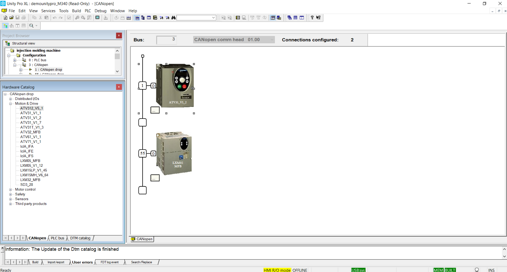Click the Copy icon in toolbar

[x=34, y=18]
